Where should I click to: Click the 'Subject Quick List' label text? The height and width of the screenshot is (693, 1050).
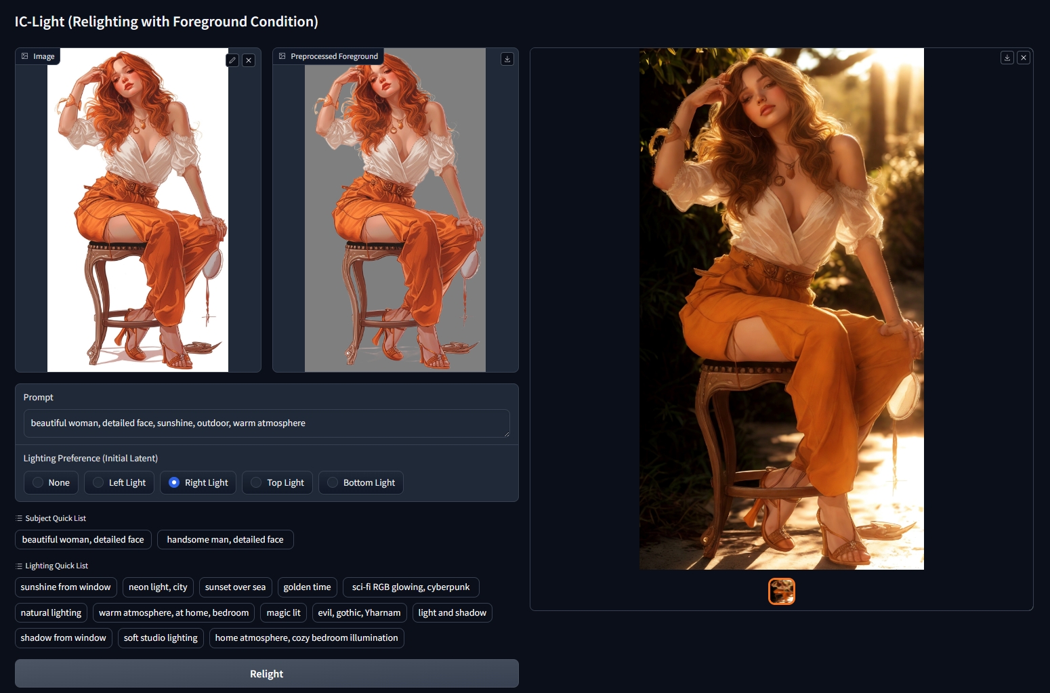(x=56, y=518)
